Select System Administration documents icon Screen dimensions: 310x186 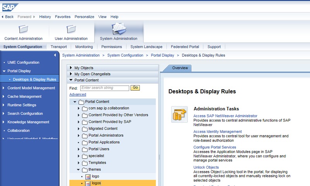[x=119, y=29]
